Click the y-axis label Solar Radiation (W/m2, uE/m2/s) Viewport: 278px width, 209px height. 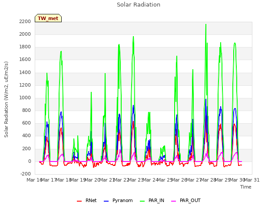click(6, 99)
